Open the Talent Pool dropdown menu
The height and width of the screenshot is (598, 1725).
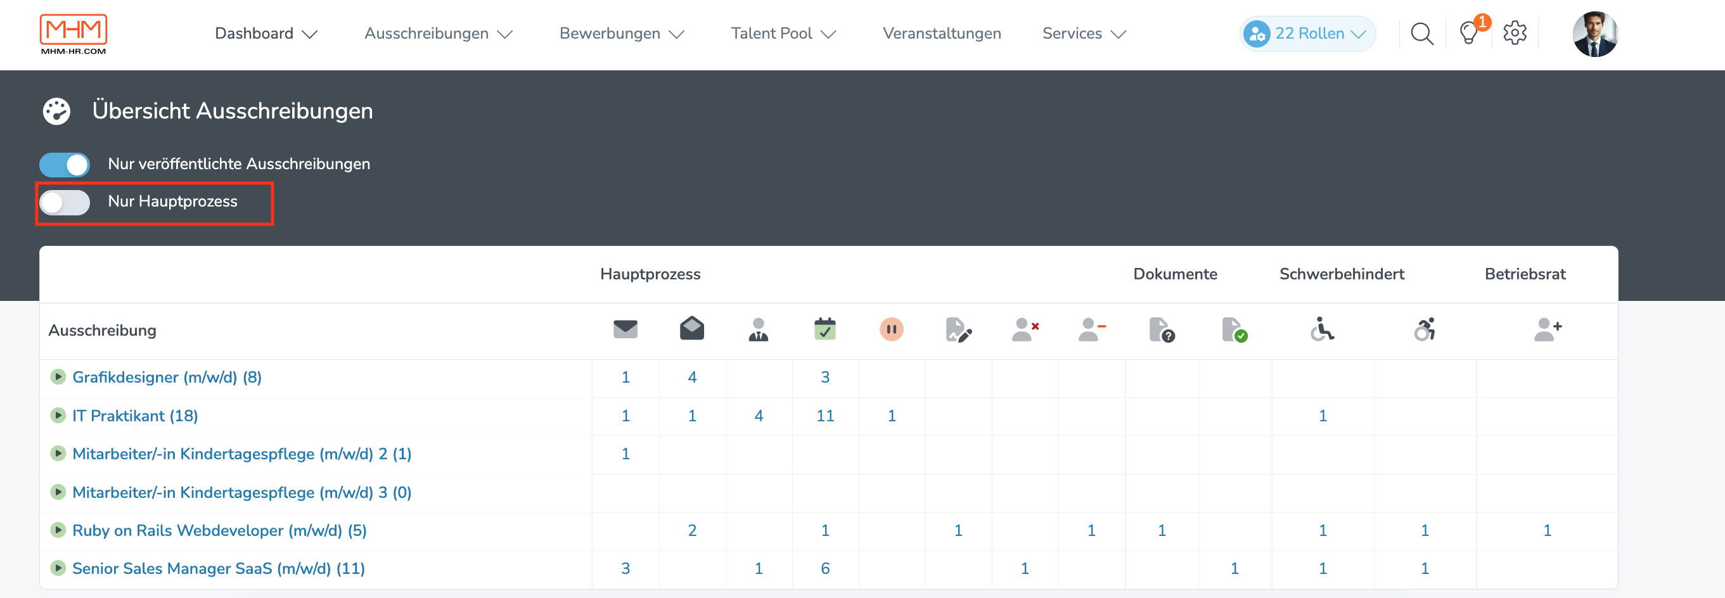pyautogui.click(x=783, y=34)
